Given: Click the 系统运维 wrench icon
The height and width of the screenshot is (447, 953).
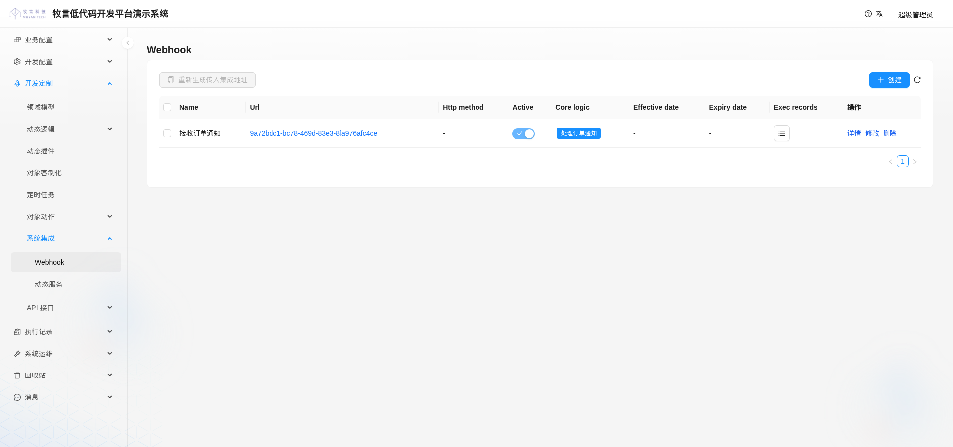Looking at the screenshot, I should [x=17, y=354].
